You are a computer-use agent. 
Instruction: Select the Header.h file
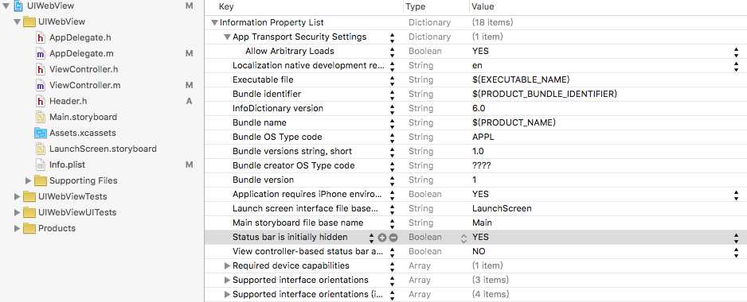[68, 101]
